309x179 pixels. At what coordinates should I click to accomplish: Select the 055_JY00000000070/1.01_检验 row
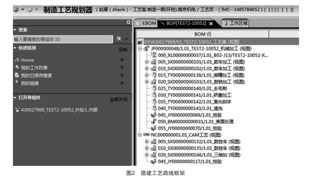pyautogui.click(x=190, y=129)
